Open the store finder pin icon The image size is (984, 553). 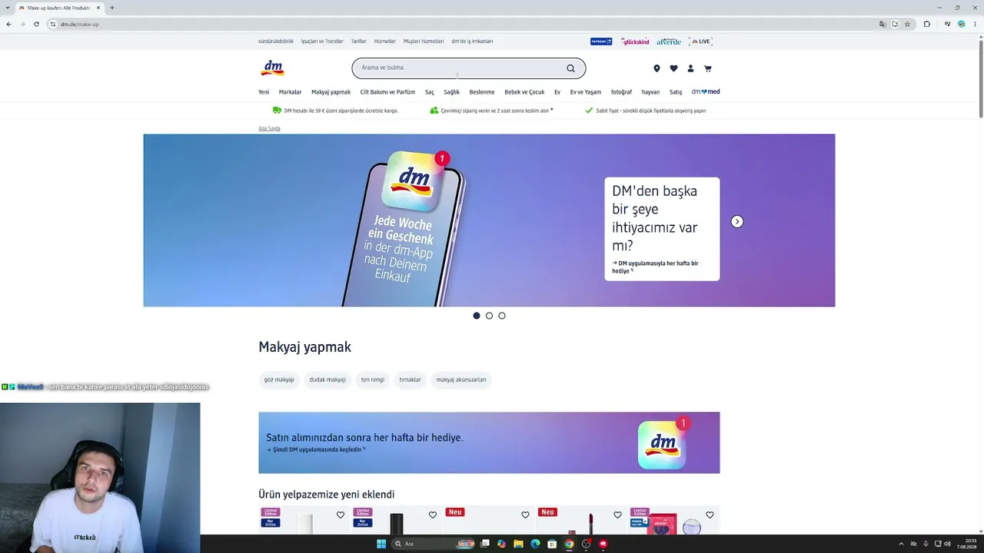click(x=657, y=68)
